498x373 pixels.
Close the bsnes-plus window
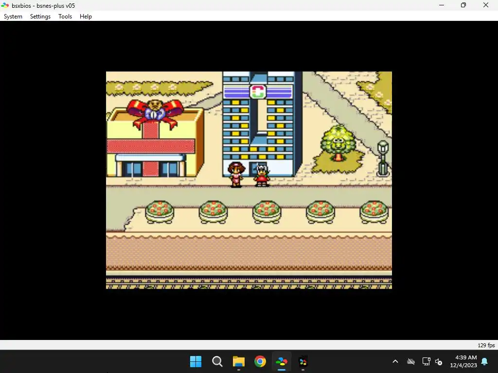pos(486,5)
